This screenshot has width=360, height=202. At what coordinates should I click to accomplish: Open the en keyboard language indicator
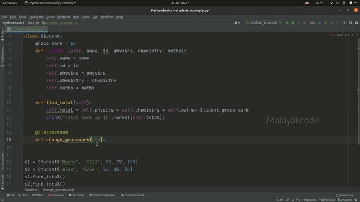coord(319,3)
